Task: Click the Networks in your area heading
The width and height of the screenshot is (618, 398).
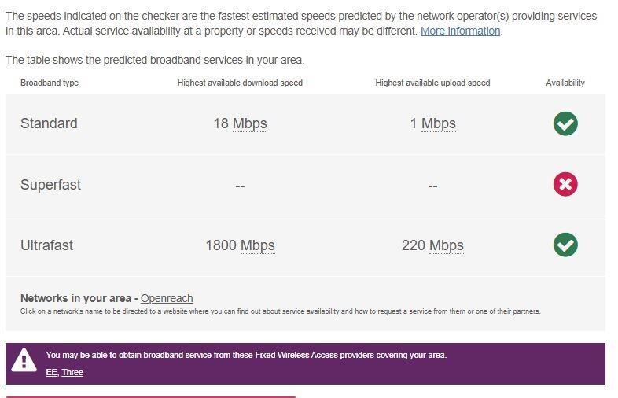Action: 75,298
